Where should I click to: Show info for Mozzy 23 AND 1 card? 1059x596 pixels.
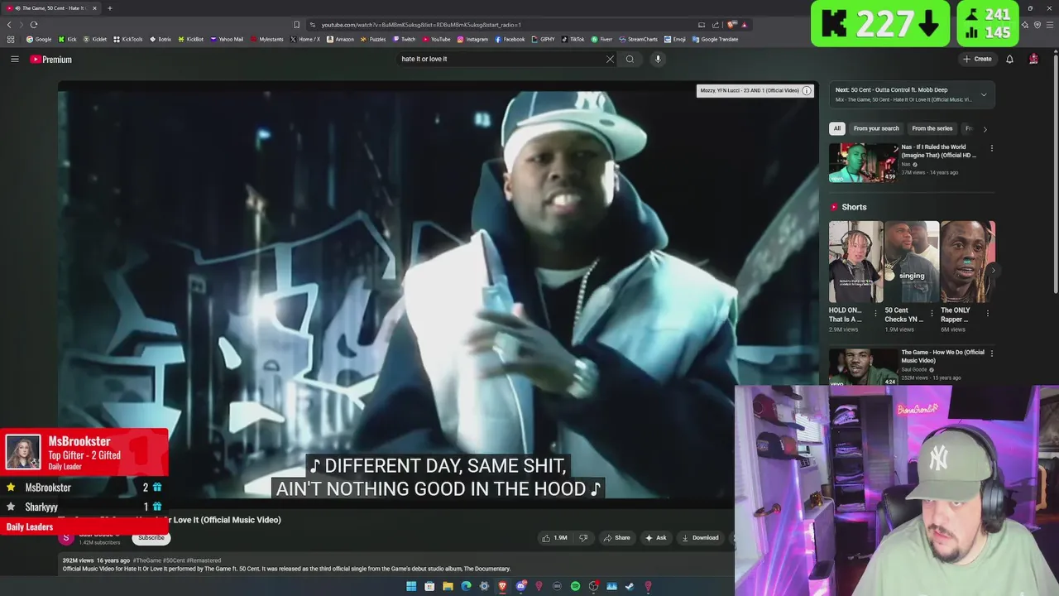[x=807, y=90]
